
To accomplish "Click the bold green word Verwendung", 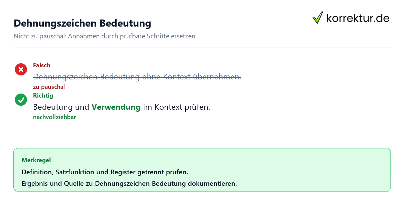I will tap(116, 107).
